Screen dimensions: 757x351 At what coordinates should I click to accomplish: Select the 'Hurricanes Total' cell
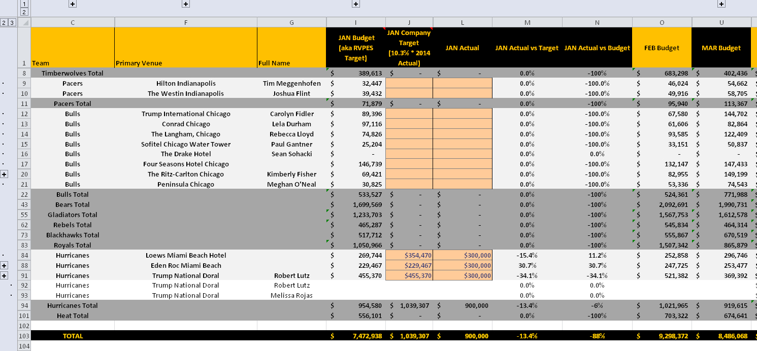click(x=73, y=305)
